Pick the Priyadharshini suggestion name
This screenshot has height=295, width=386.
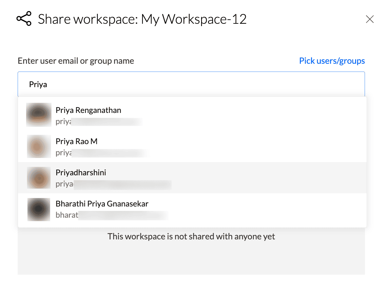click(x=81, y=173)
